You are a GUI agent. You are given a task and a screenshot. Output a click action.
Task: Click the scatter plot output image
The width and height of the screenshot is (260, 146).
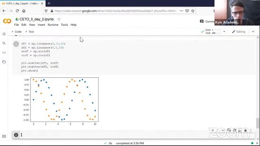(x=61, y=101)
